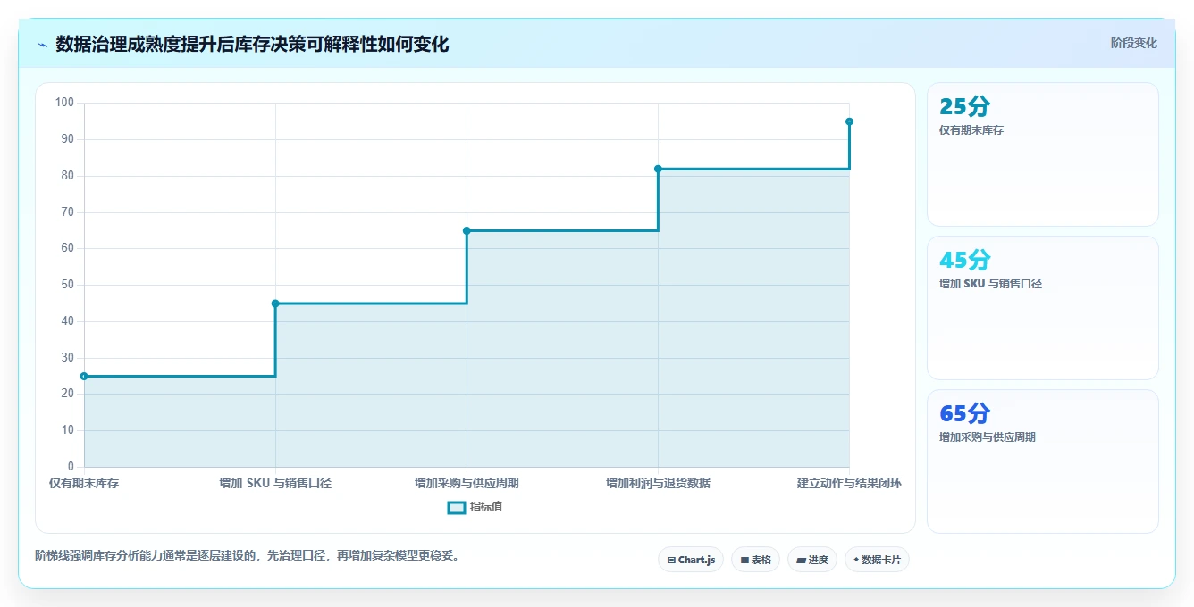Select the 数据卡片 tag button
1194x607 pixels.
[x=877, y=560]
